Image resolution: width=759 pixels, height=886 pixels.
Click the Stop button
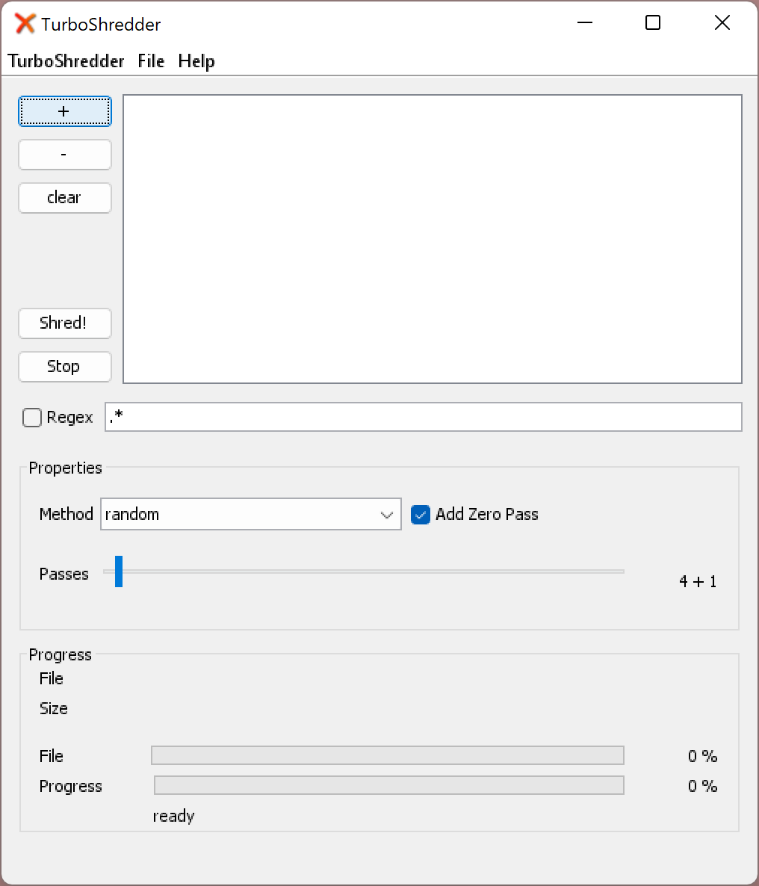(x=65, y=367)
